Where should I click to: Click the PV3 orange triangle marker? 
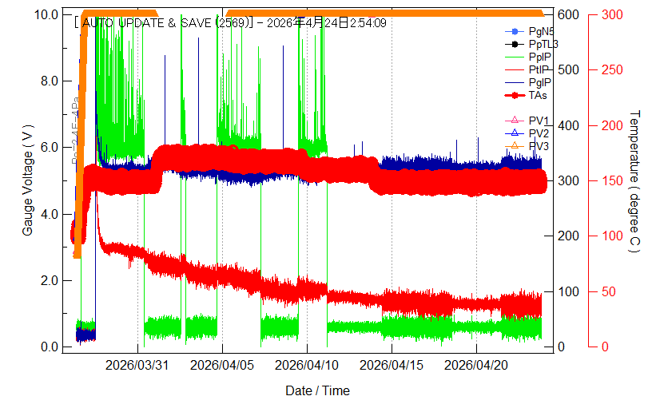click(x=515, y=146)
